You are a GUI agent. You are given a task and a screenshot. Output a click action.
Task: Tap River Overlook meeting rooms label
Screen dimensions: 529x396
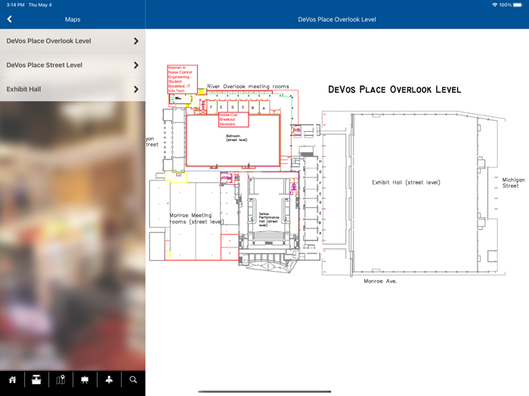pyautogui.click(x=248, y=87)
